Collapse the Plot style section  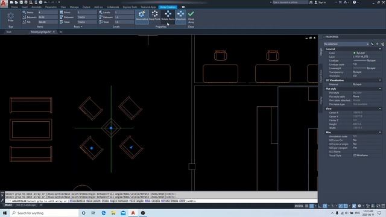(380, 89)
